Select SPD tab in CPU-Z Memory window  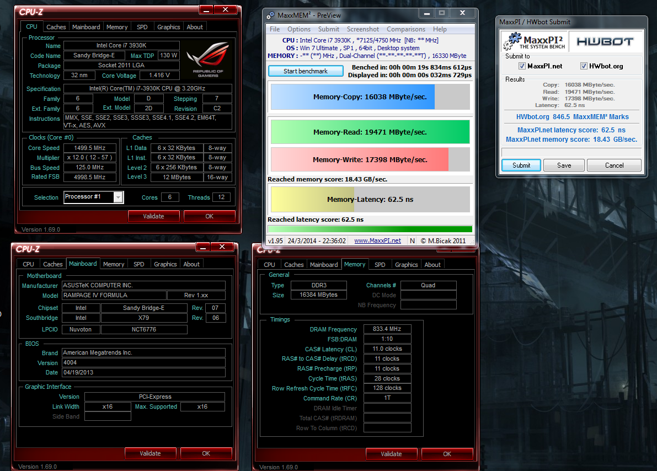point(380,264)
